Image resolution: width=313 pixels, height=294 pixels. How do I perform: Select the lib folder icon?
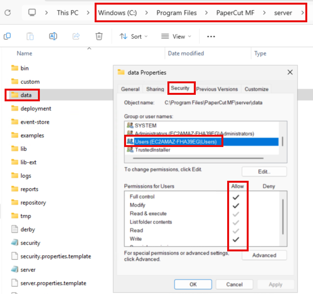(15, 149)
